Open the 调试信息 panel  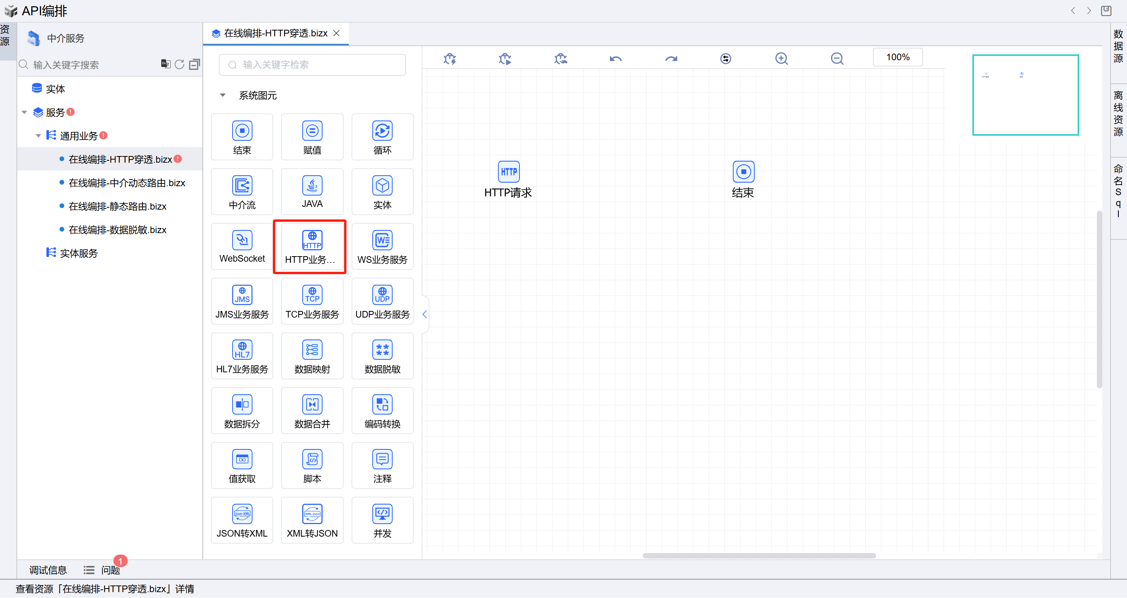[48, 570]
